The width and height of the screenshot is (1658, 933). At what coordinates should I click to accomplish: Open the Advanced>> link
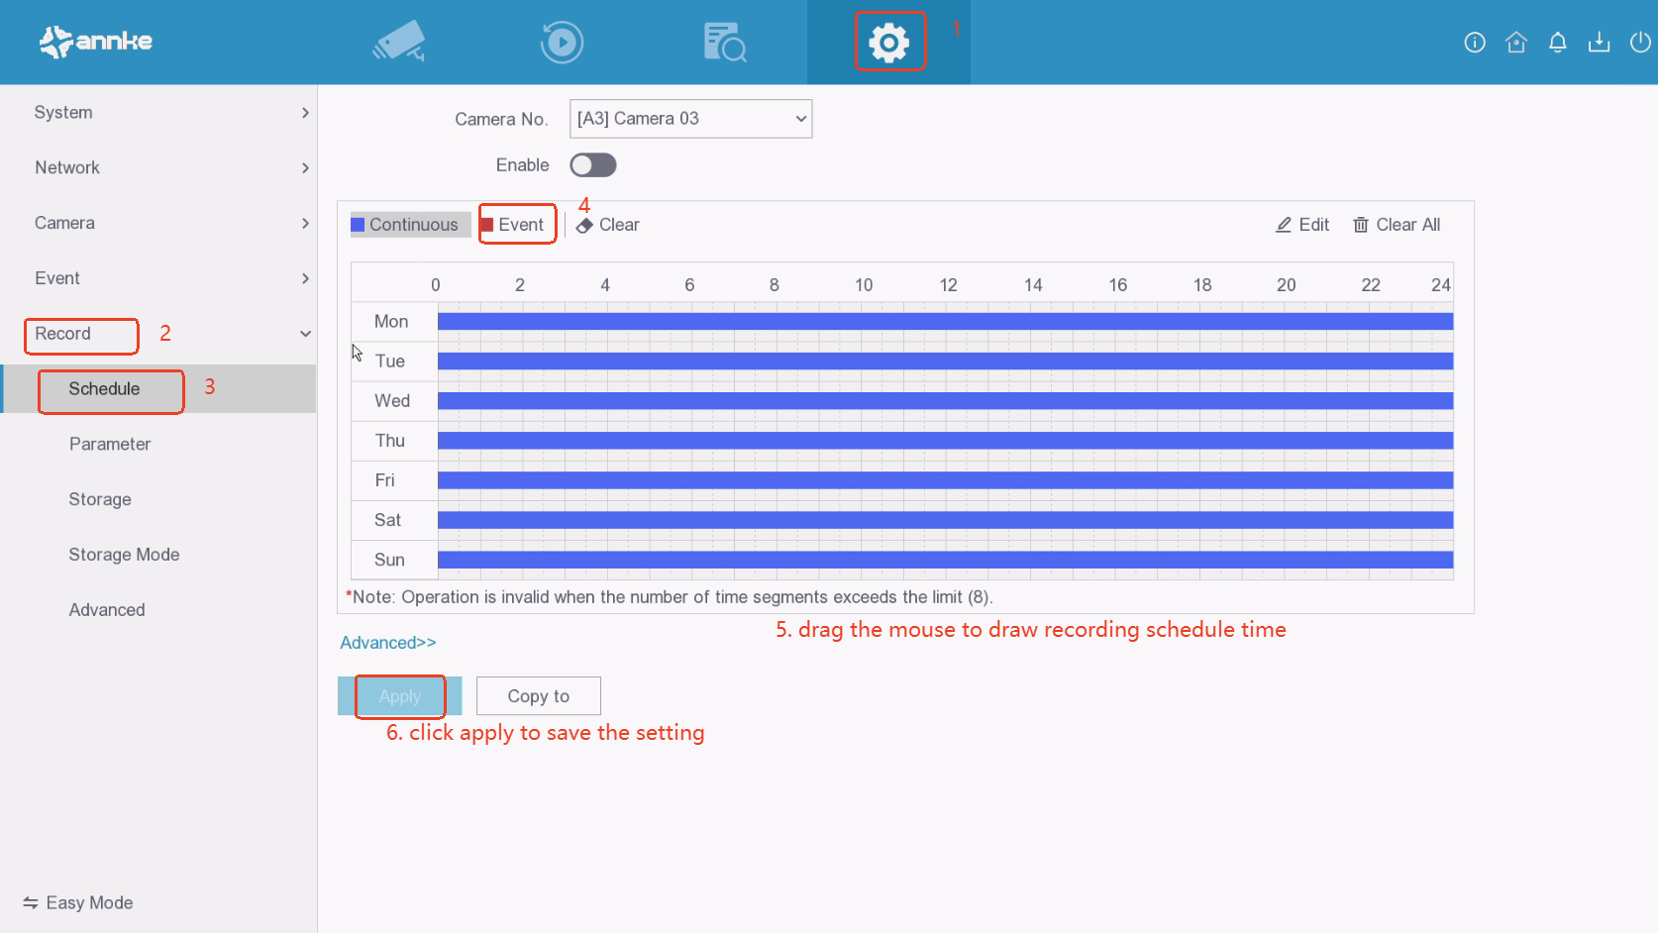pos(388,643)
